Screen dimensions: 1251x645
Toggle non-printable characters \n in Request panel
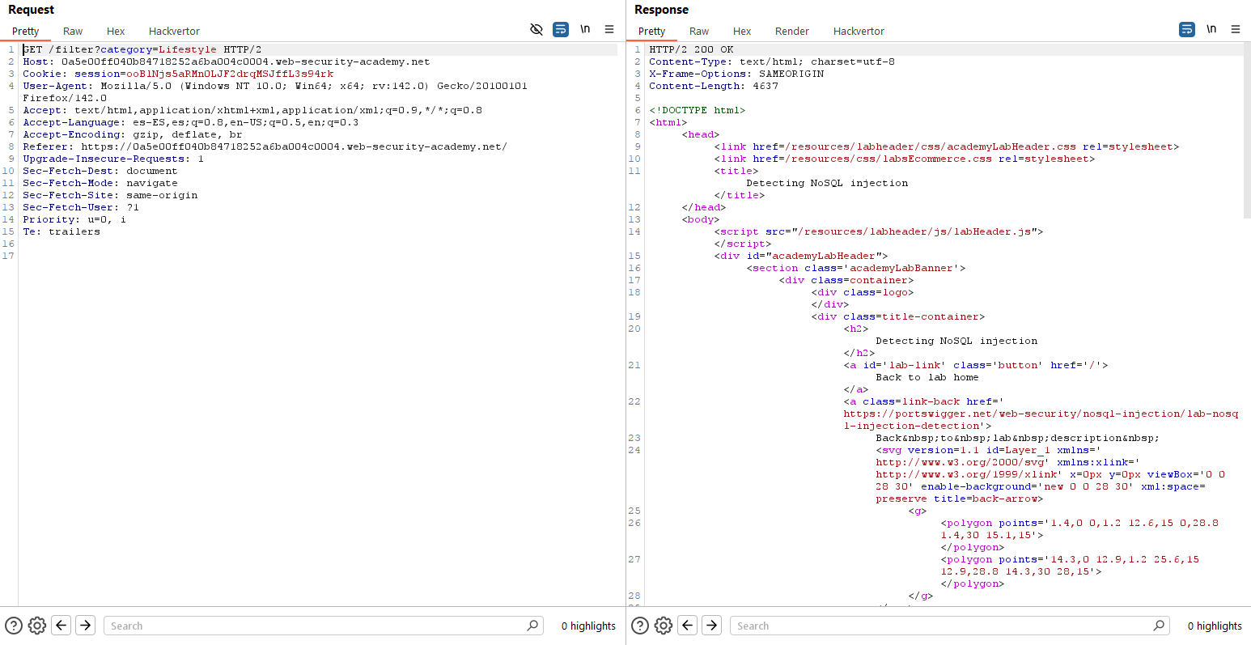tap(585, 29)
